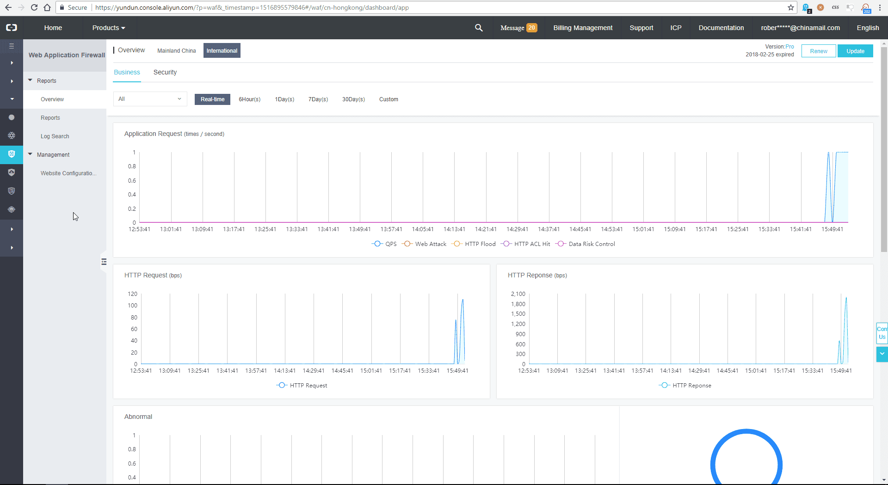Toggle the hamburger menu in the dark sidebar
This screenshot has height=485, width=888.
[12, 46]
